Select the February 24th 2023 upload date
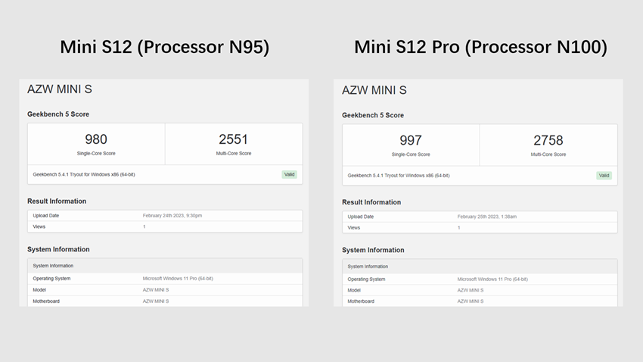 [172, 215]
